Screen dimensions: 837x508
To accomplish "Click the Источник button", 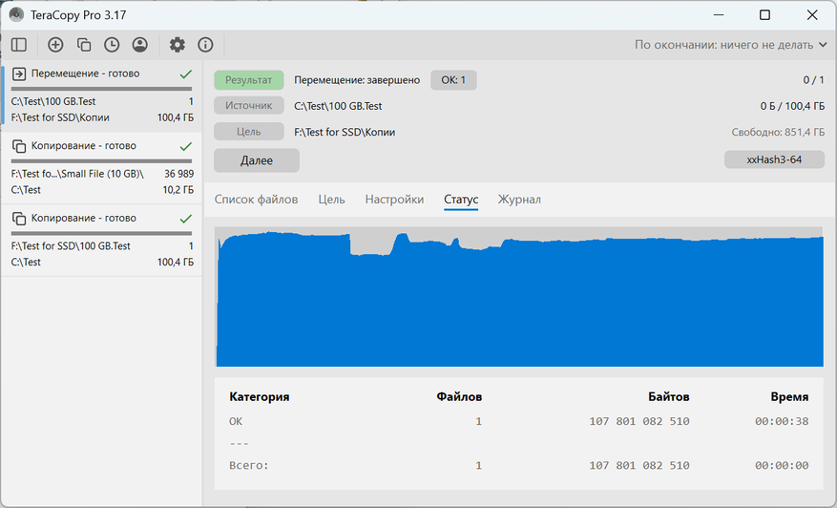I will 248,106.
